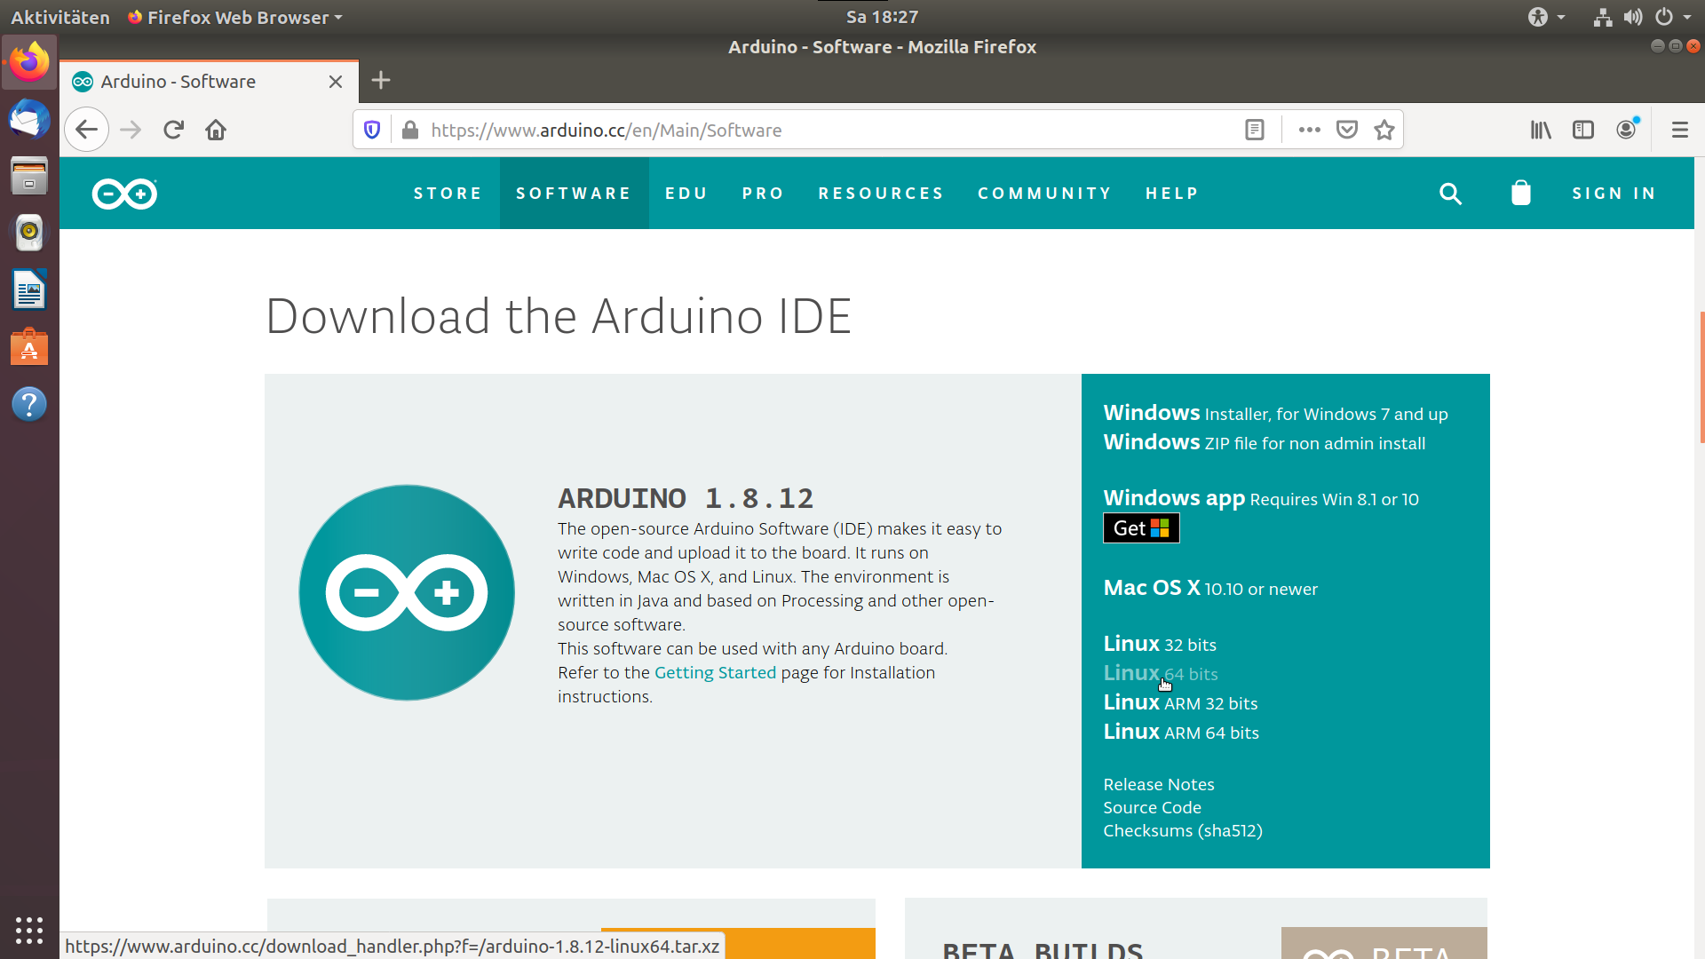
Task: Bookmark this page with star icon
Action: [x=1384, y=130]
